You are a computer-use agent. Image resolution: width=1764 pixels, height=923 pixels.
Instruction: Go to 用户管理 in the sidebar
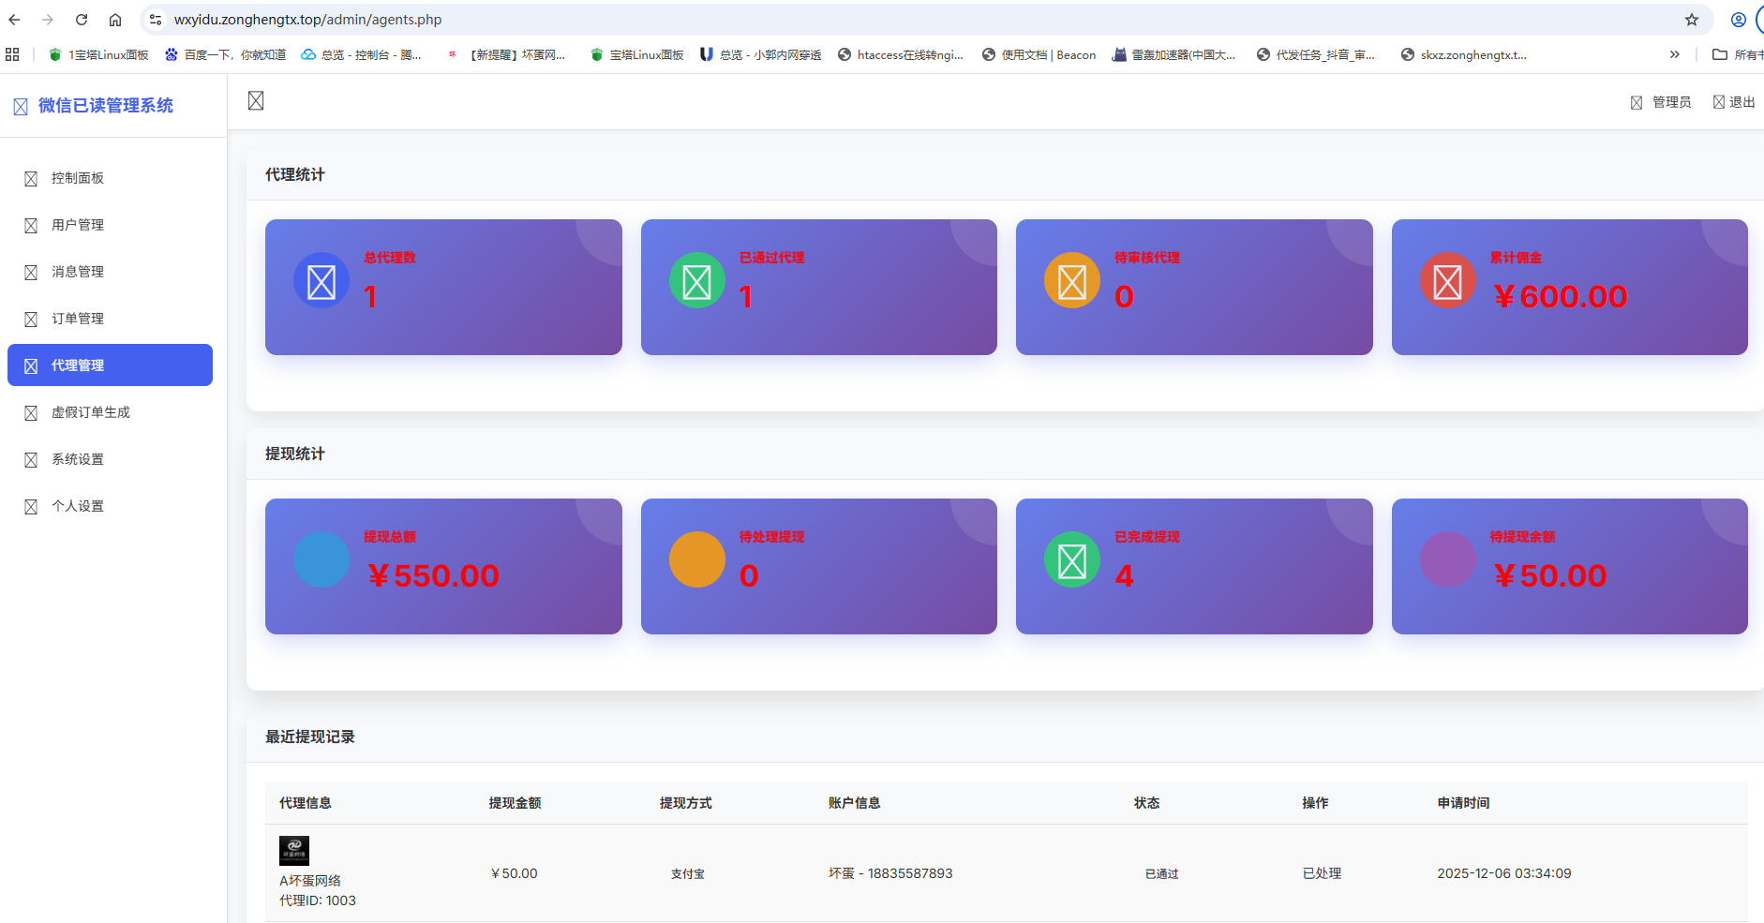coord(78,225)
